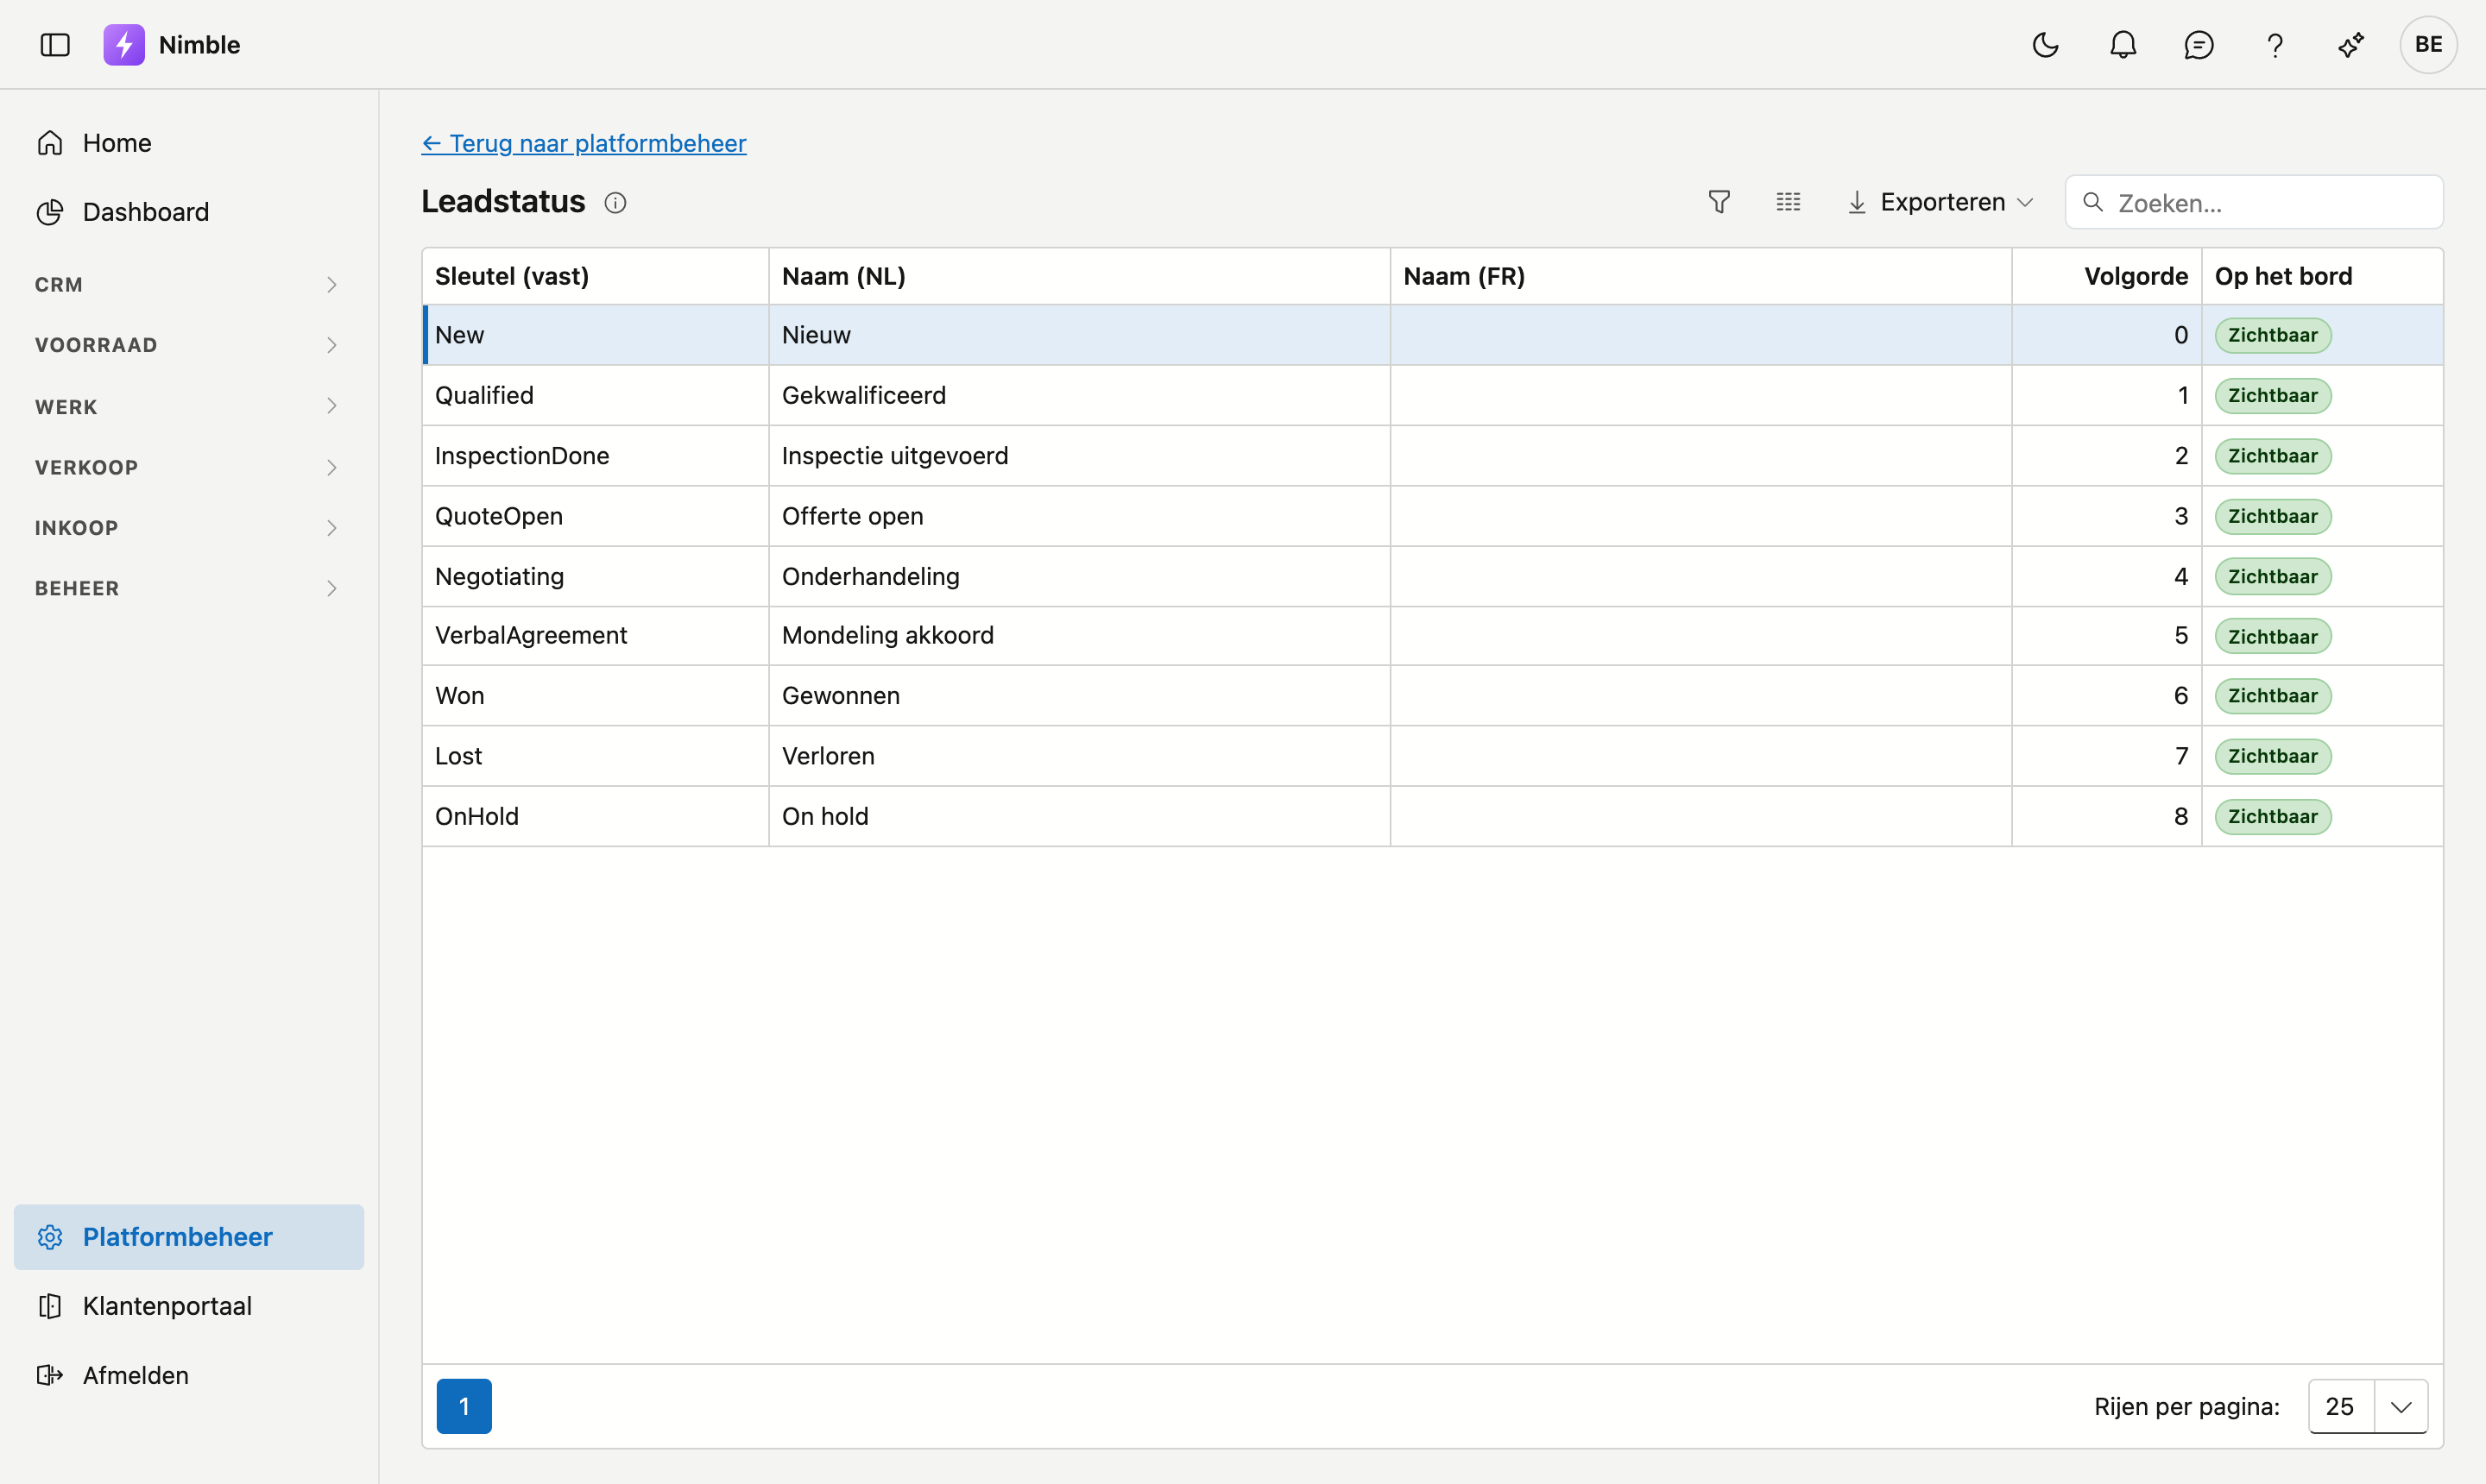Expand the VERKOOP section
The image size is (2486, 1484).
point(189,467)
